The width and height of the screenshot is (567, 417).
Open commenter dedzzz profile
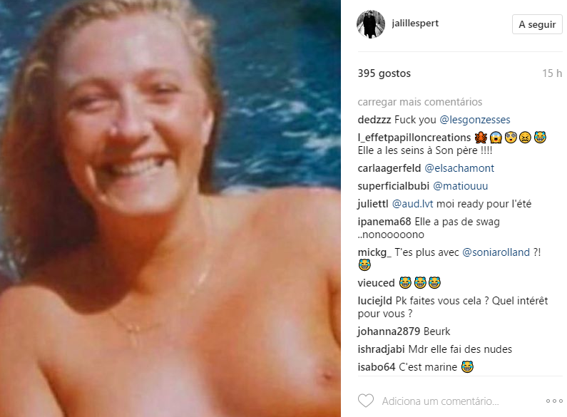coord(374,120)
